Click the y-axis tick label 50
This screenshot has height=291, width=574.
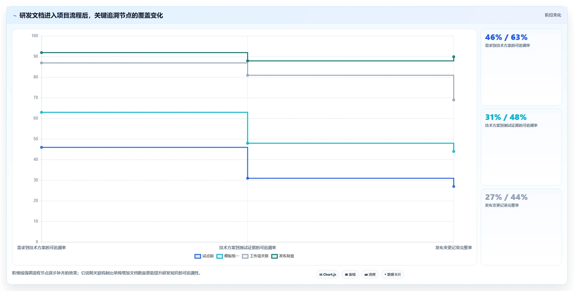[x=36, y=139]
